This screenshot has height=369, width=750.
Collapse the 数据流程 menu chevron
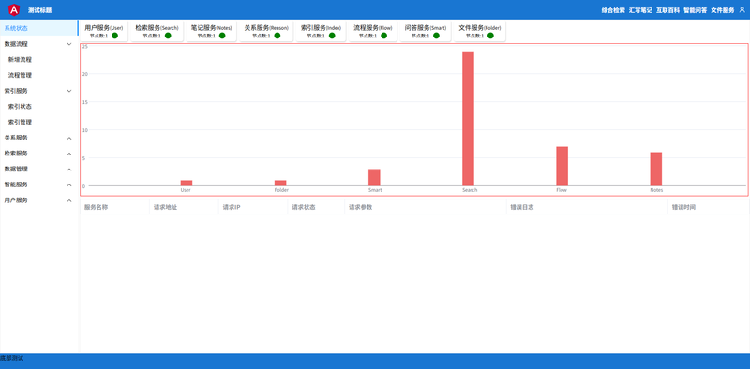tap(68, 44)
